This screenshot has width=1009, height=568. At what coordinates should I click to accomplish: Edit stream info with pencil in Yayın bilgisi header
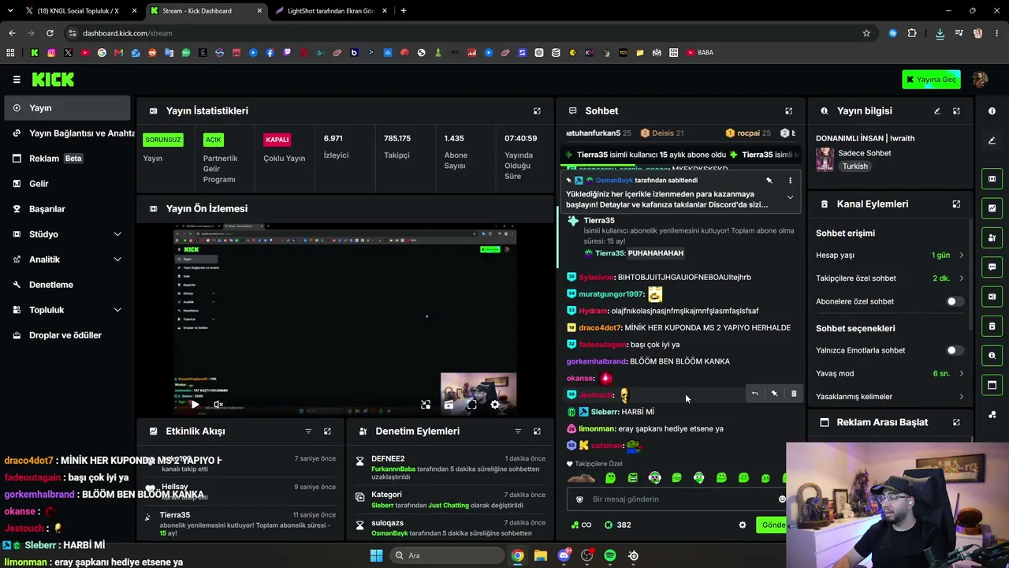[937, 111]
